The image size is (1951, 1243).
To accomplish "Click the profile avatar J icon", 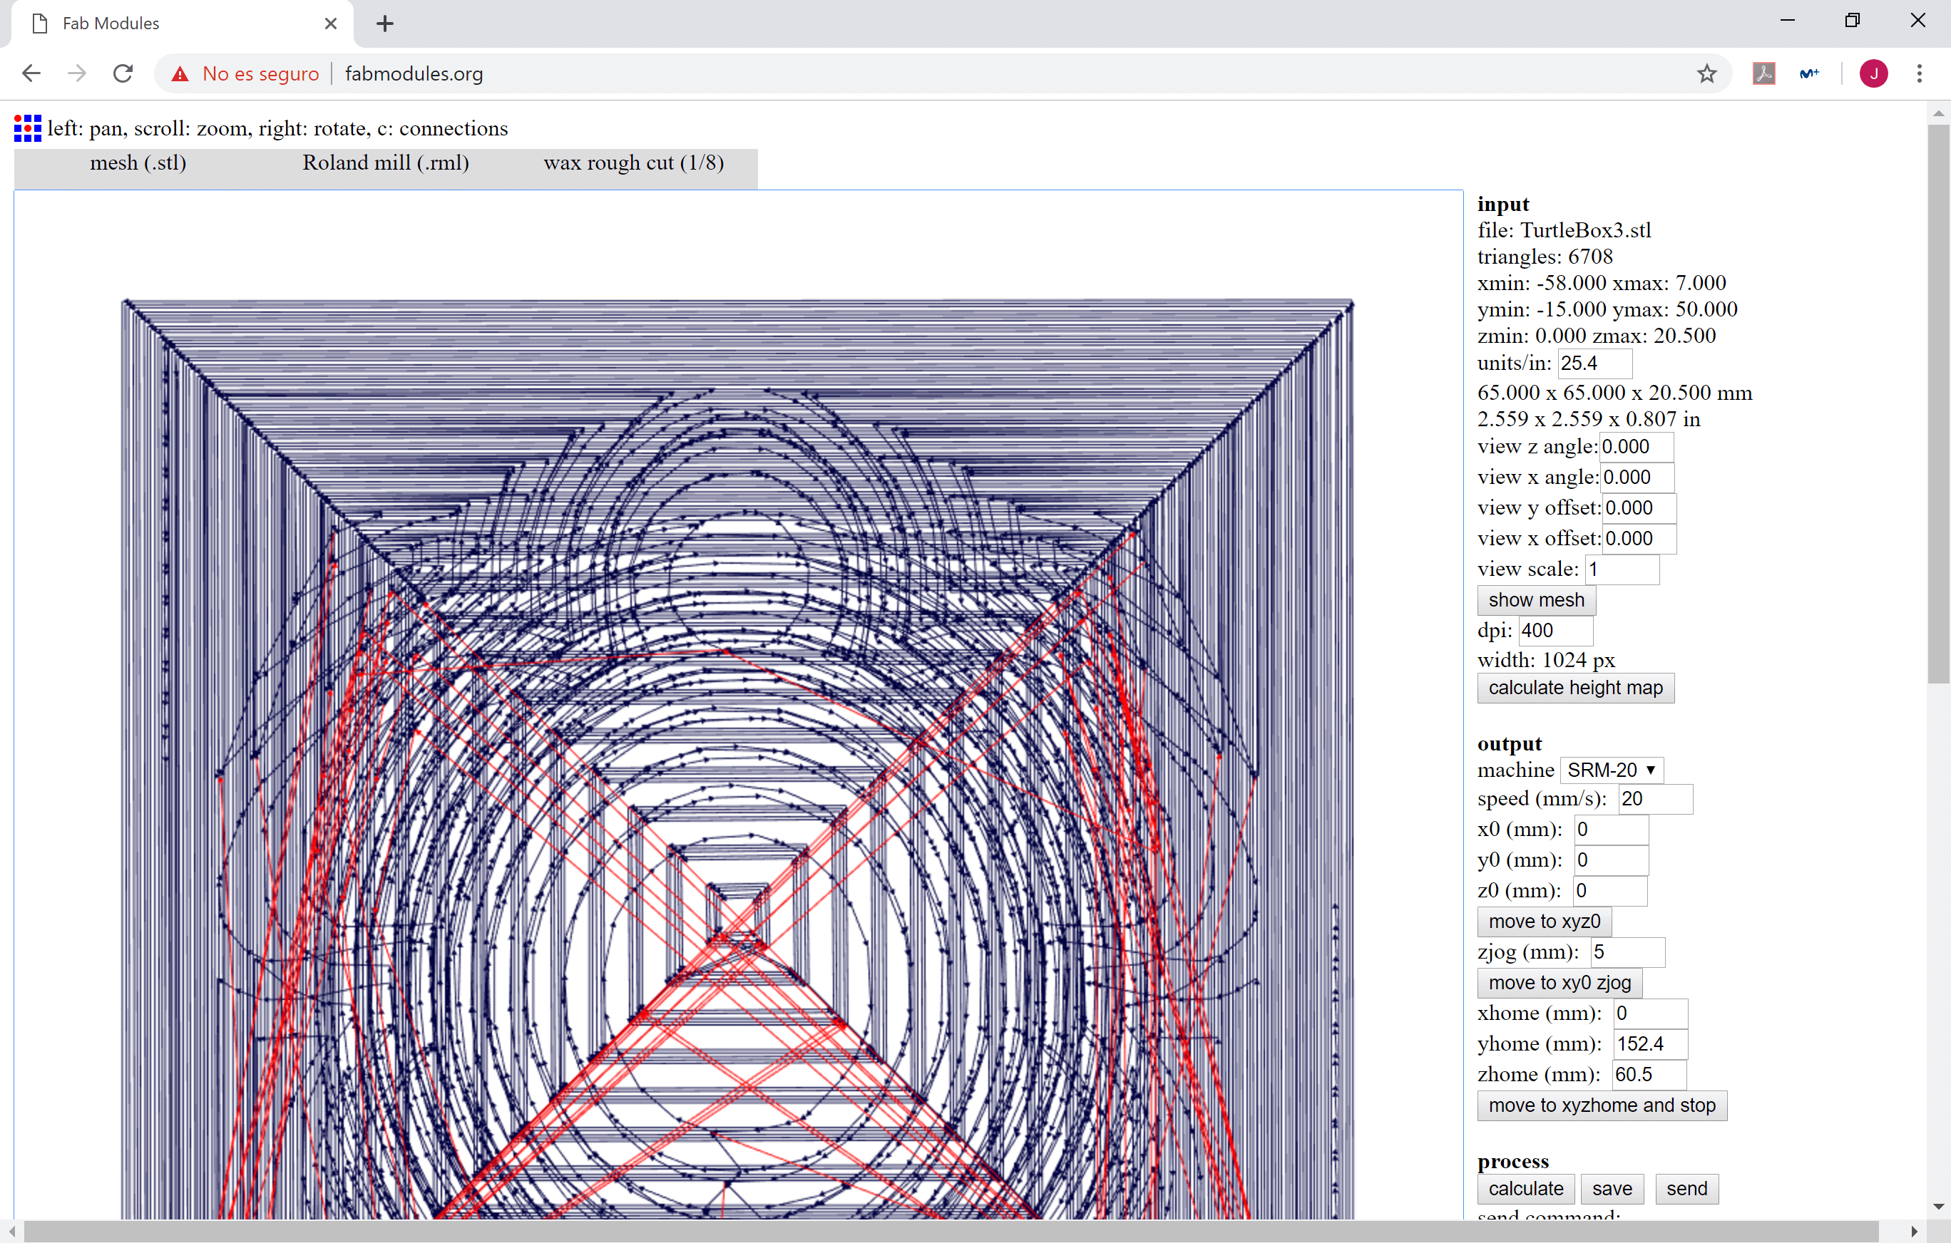I will 1873,73.
